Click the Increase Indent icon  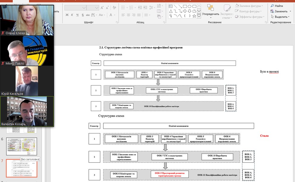coord(145,8)
